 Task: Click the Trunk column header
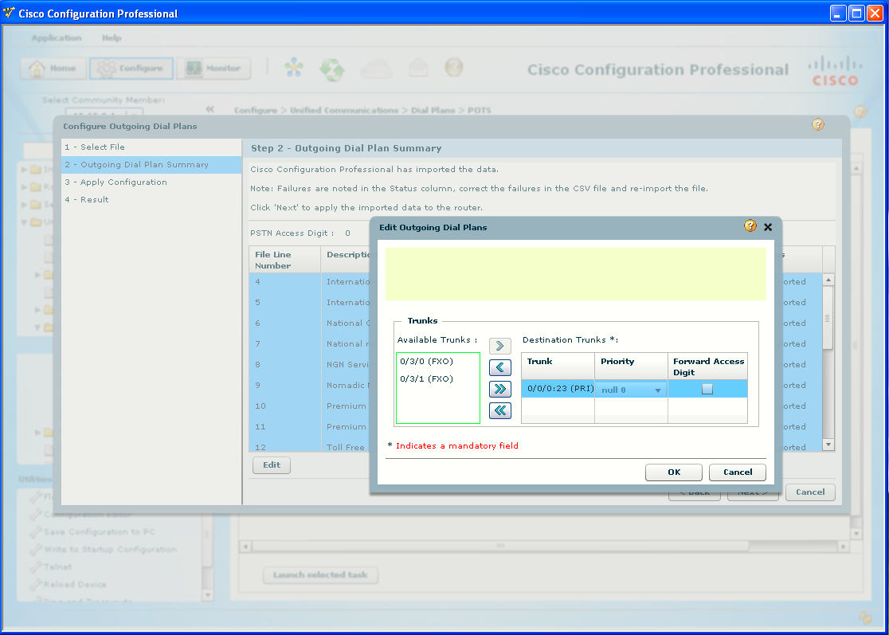[x=558, y=366]
